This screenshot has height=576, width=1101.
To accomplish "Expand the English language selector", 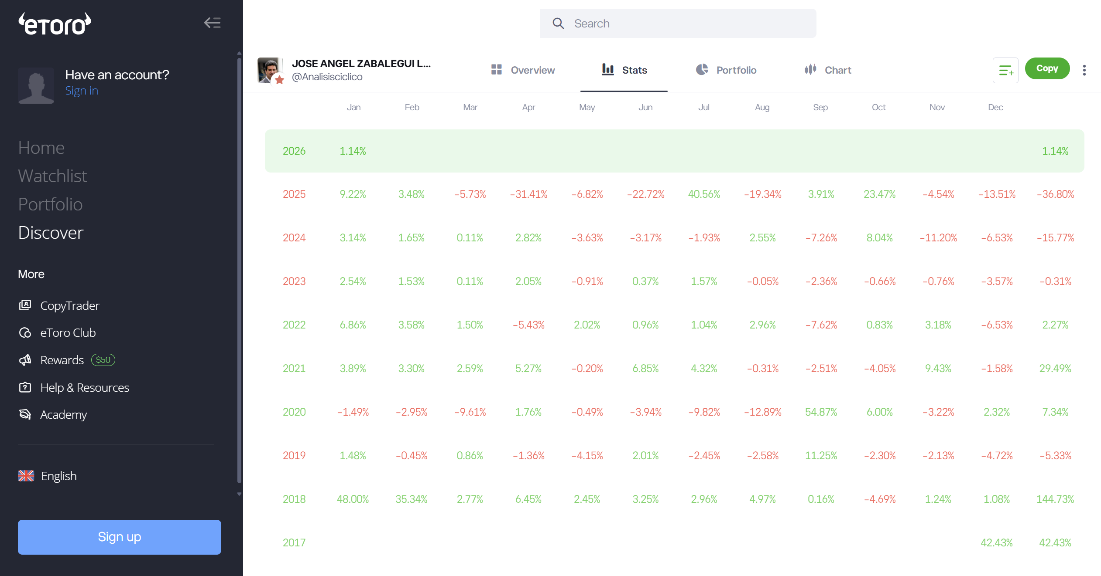I will [58, 476].
